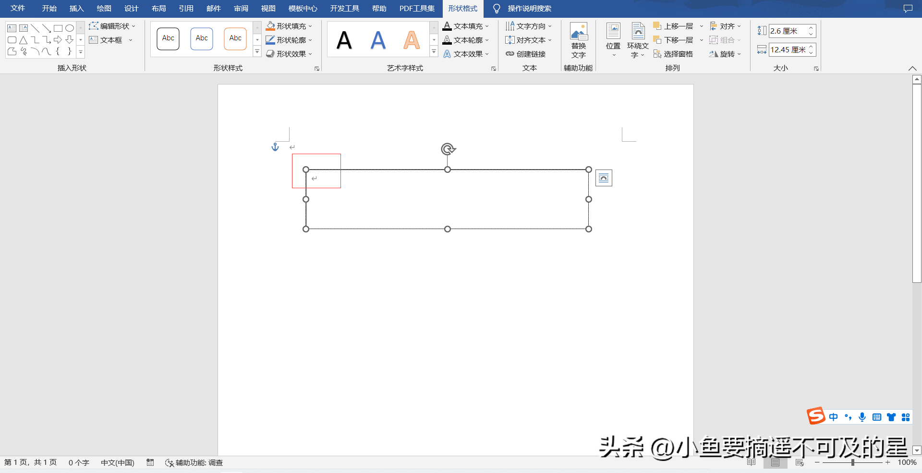Click the zoom out minus button
The height and width of the screenshot is (473, 922).
pyautogui.click(x=817, y=462)
